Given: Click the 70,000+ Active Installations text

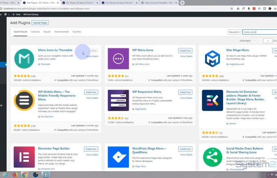Looking at the screenshot, I should point(121,122).
